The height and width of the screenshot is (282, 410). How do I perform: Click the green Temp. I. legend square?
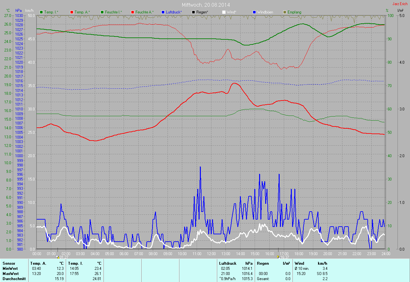click(x=41, y=12)
